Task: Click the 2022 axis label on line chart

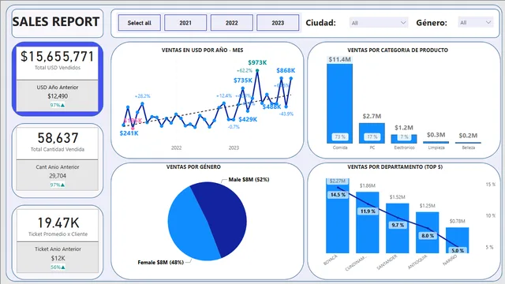Action: (176, 148)
